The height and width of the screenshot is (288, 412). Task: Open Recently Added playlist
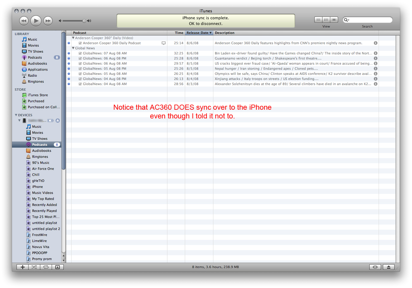pos(44,205)
